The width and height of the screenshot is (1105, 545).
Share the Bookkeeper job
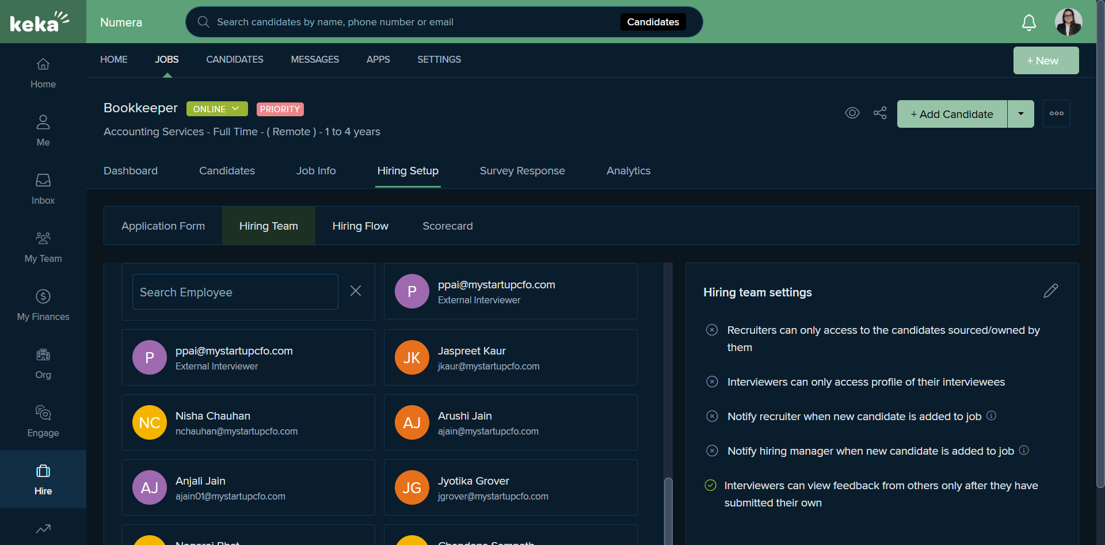(880, 113)
